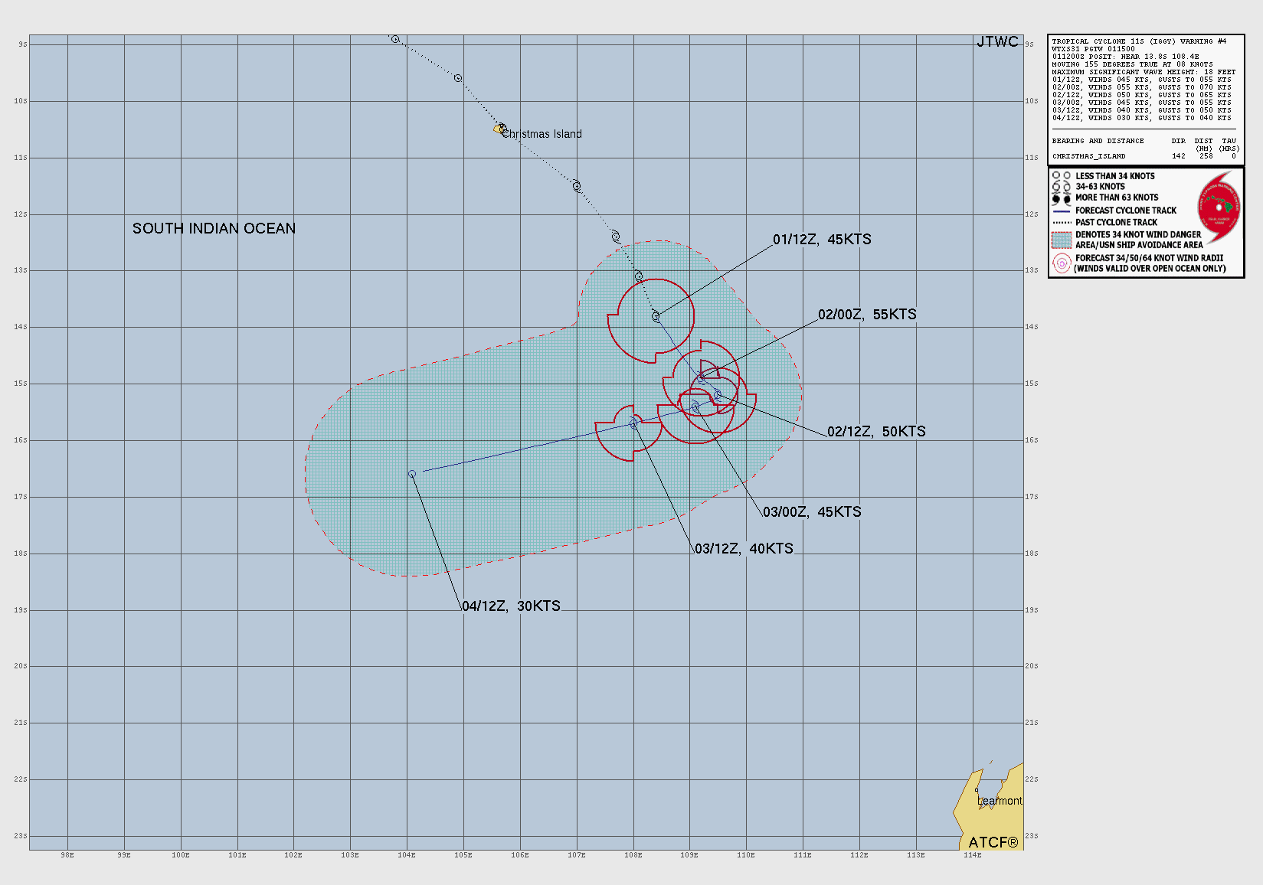Click the 34 knot wind danger area swatch
1263x885 pixels.
(1061, 240)
